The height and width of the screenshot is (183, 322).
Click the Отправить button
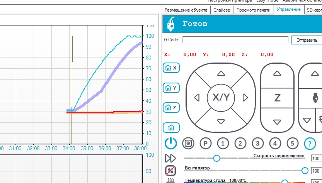[x=307, y=40]
